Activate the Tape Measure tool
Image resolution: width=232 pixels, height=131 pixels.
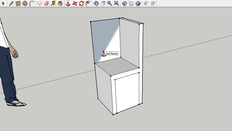click(53, 3)
